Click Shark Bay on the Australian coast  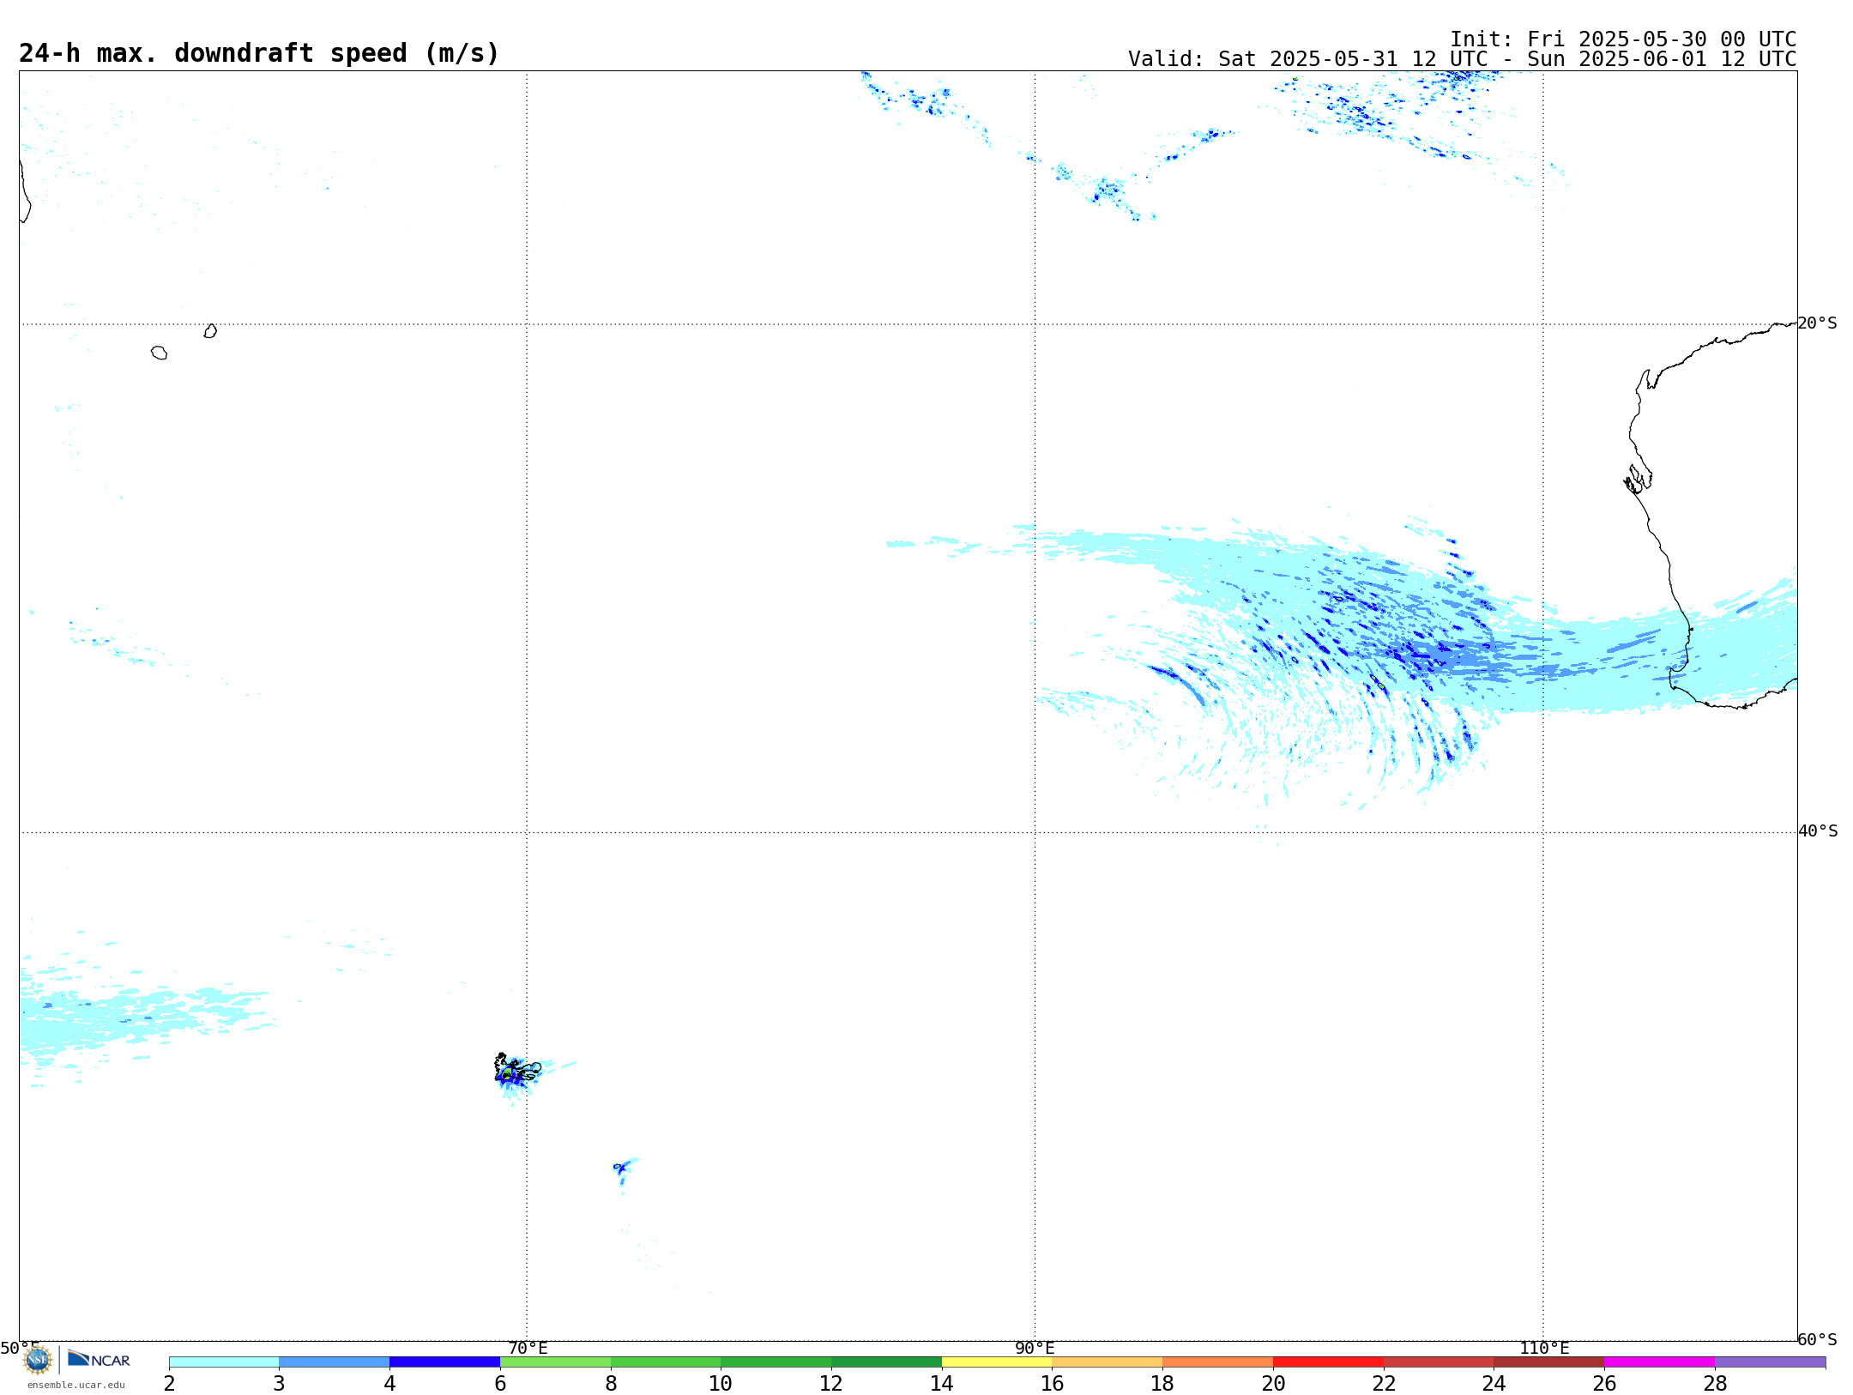click(x=1638, y=479)
